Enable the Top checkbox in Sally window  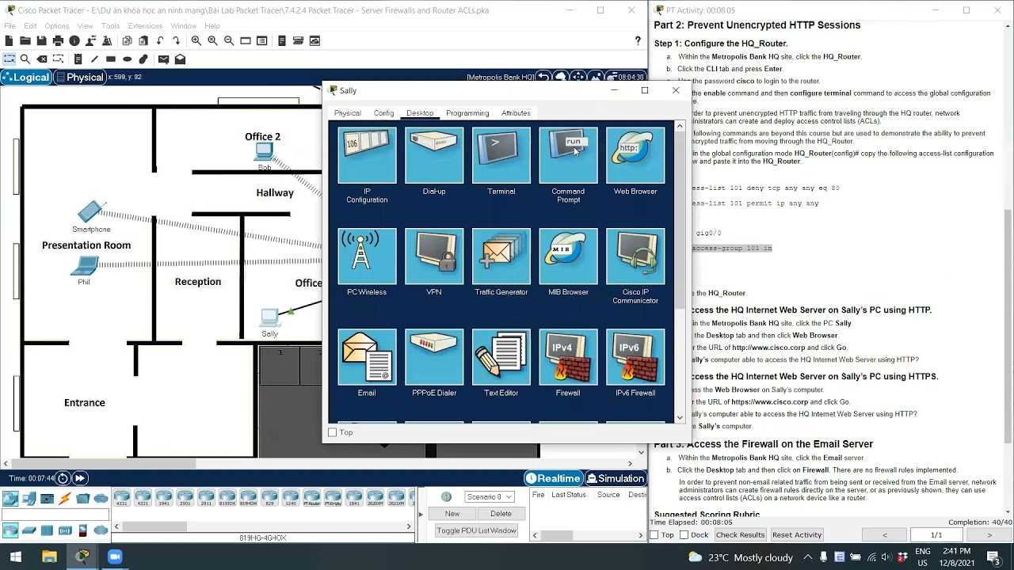pyautogui.click(x=333, y=432)
